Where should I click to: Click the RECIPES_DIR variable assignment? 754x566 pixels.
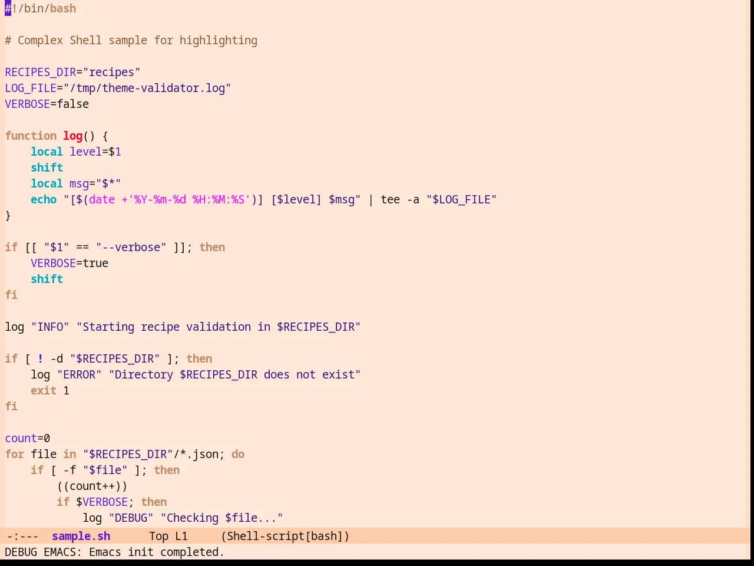click(72, 72)
